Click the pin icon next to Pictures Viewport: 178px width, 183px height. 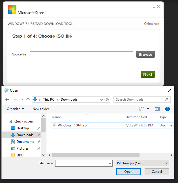[39, 148]
